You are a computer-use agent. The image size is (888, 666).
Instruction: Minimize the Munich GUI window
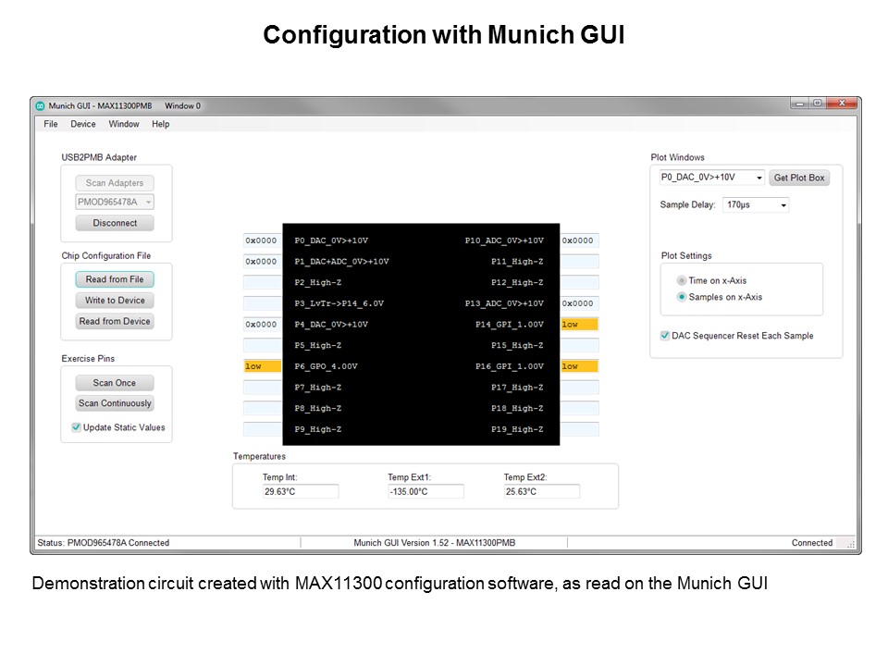[x=799, y=103]
